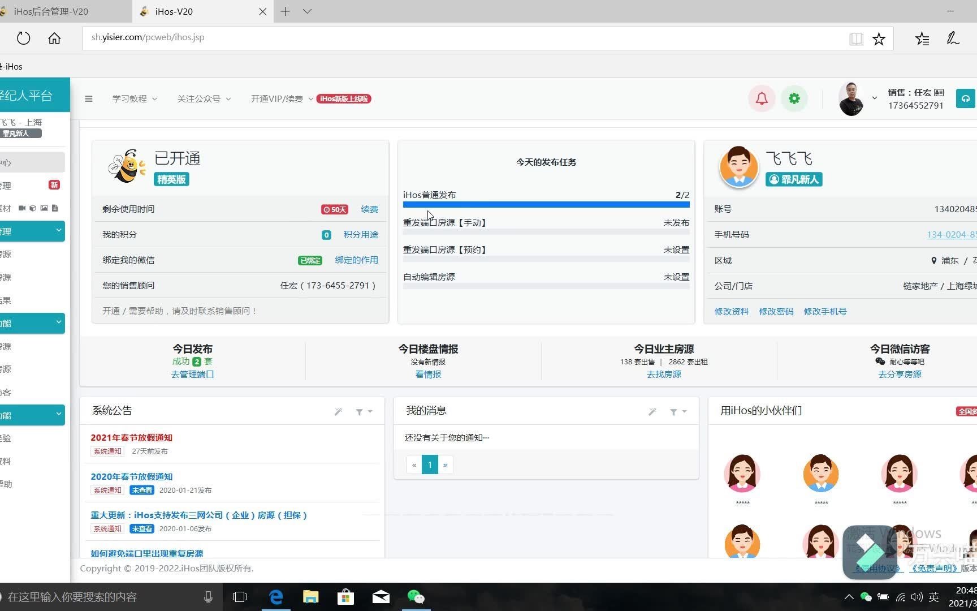The height and width of the screenshot is (611, 977).
Task: Click the 134-0204 phone number link
Action: click(x=952, y=235)
